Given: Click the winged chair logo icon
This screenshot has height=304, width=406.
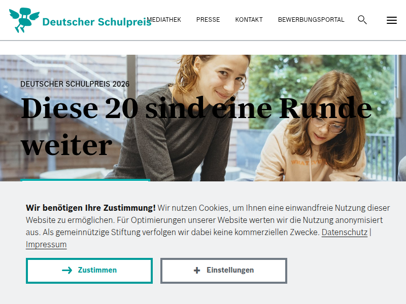Looking at the screenshot, I should (x=24, y=20).
